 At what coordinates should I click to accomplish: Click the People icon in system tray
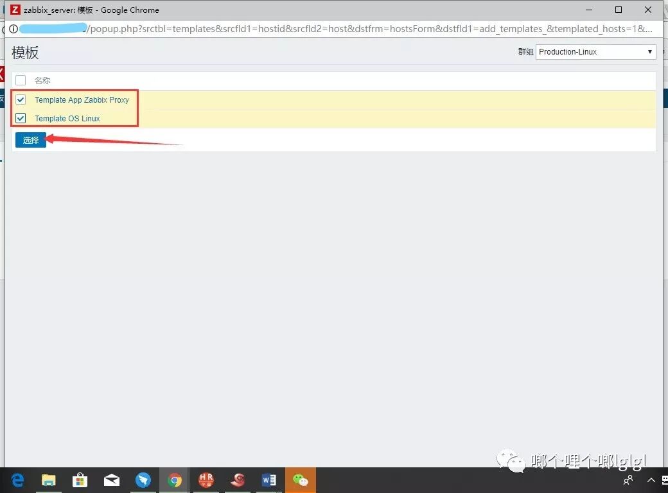point(628,480)
